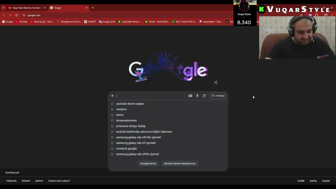Switch to AI Modu search

[218, 96]
